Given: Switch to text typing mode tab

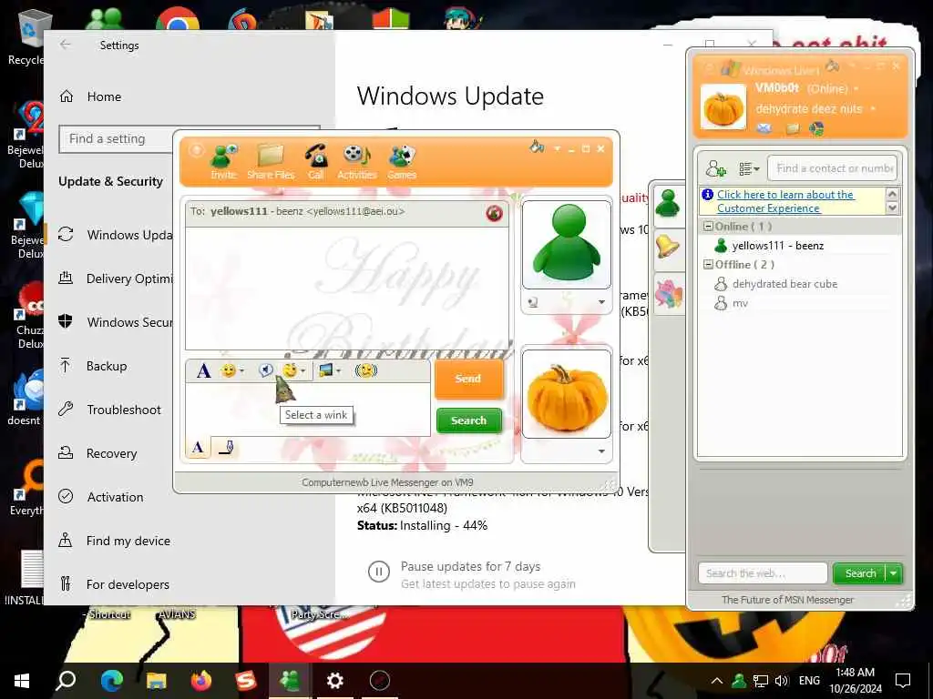Looking at the screenshot, I should 198,448.
